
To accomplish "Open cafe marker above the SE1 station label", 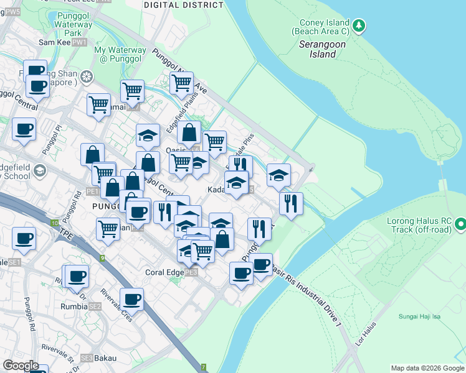I will click(24, 240).
